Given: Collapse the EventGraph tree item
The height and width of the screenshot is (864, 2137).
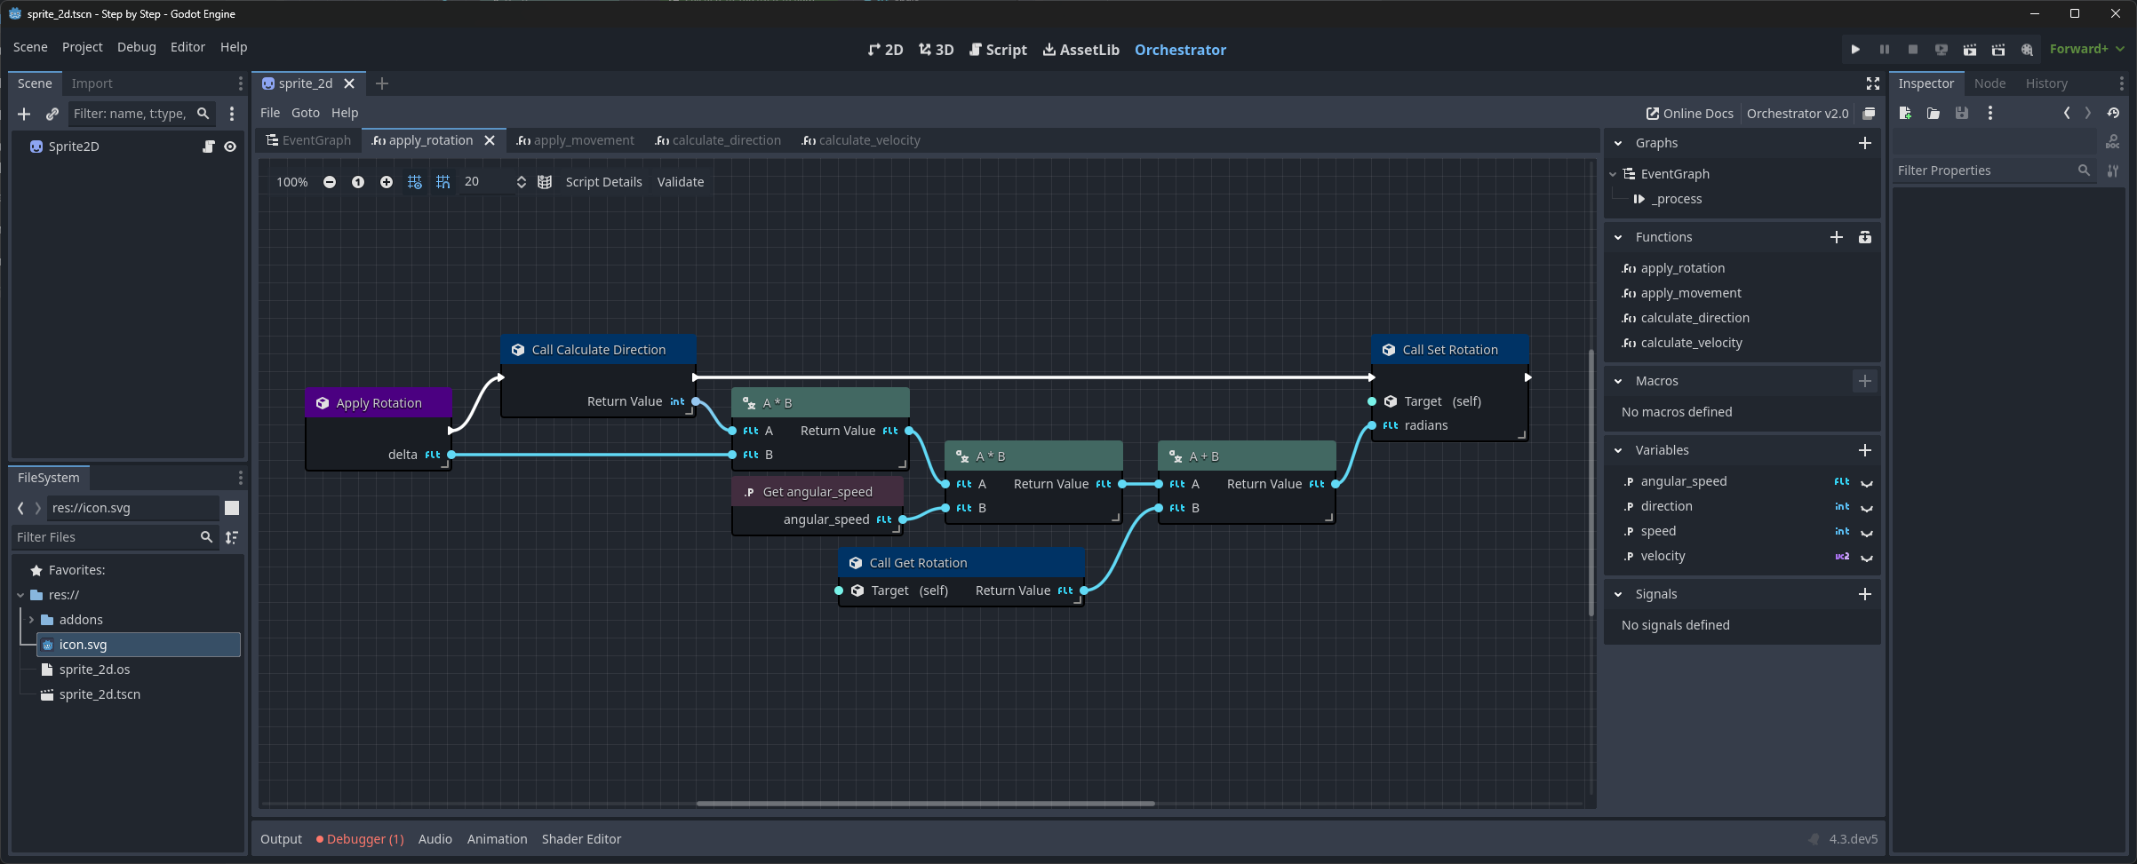Looking at the screenshot, I should click(x=1613, y=174).
